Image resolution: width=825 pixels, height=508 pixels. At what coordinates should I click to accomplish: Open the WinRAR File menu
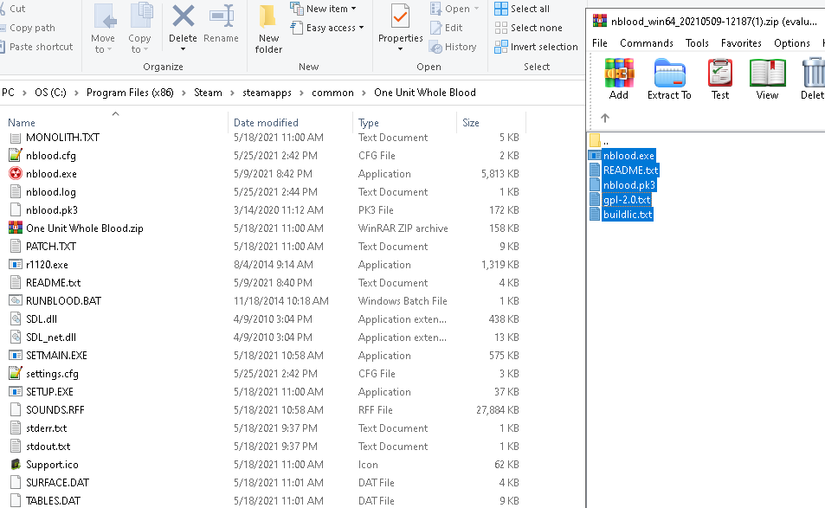(600, 43)
